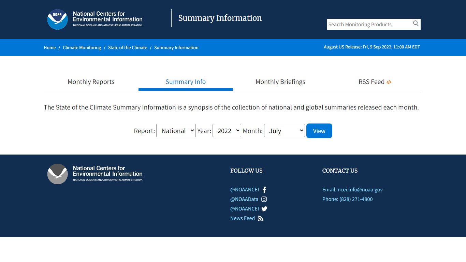
Task: Switch to the Monthly Reports tab
Action: pos(91,82)
